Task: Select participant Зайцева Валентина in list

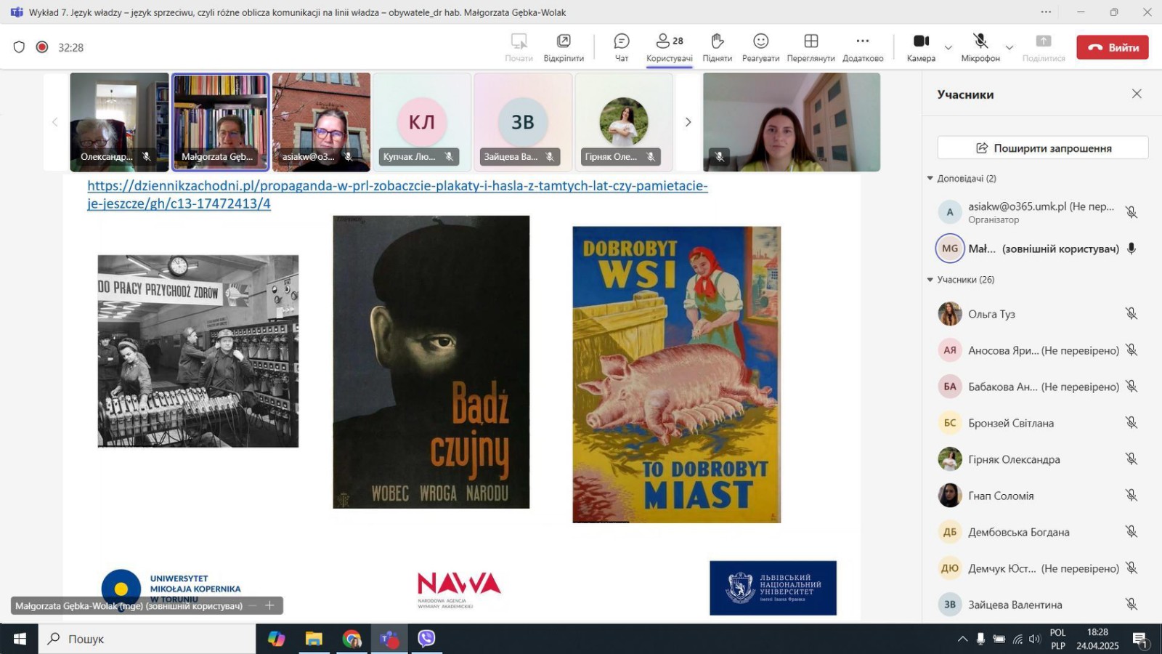Action: pos(1039,605)
